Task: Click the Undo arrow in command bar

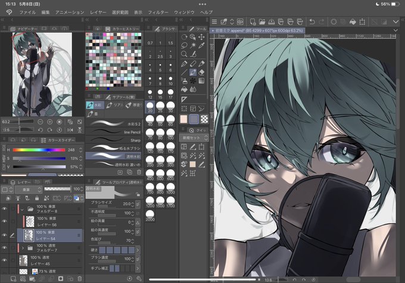Action: [312, 21]
